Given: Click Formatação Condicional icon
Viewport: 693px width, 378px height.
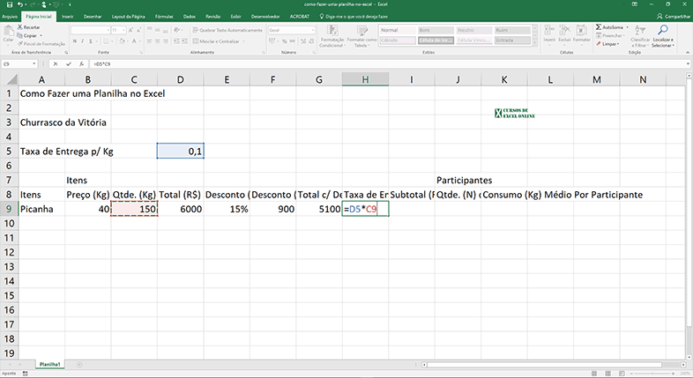Looking at the screenshot, I should (332, 31).
